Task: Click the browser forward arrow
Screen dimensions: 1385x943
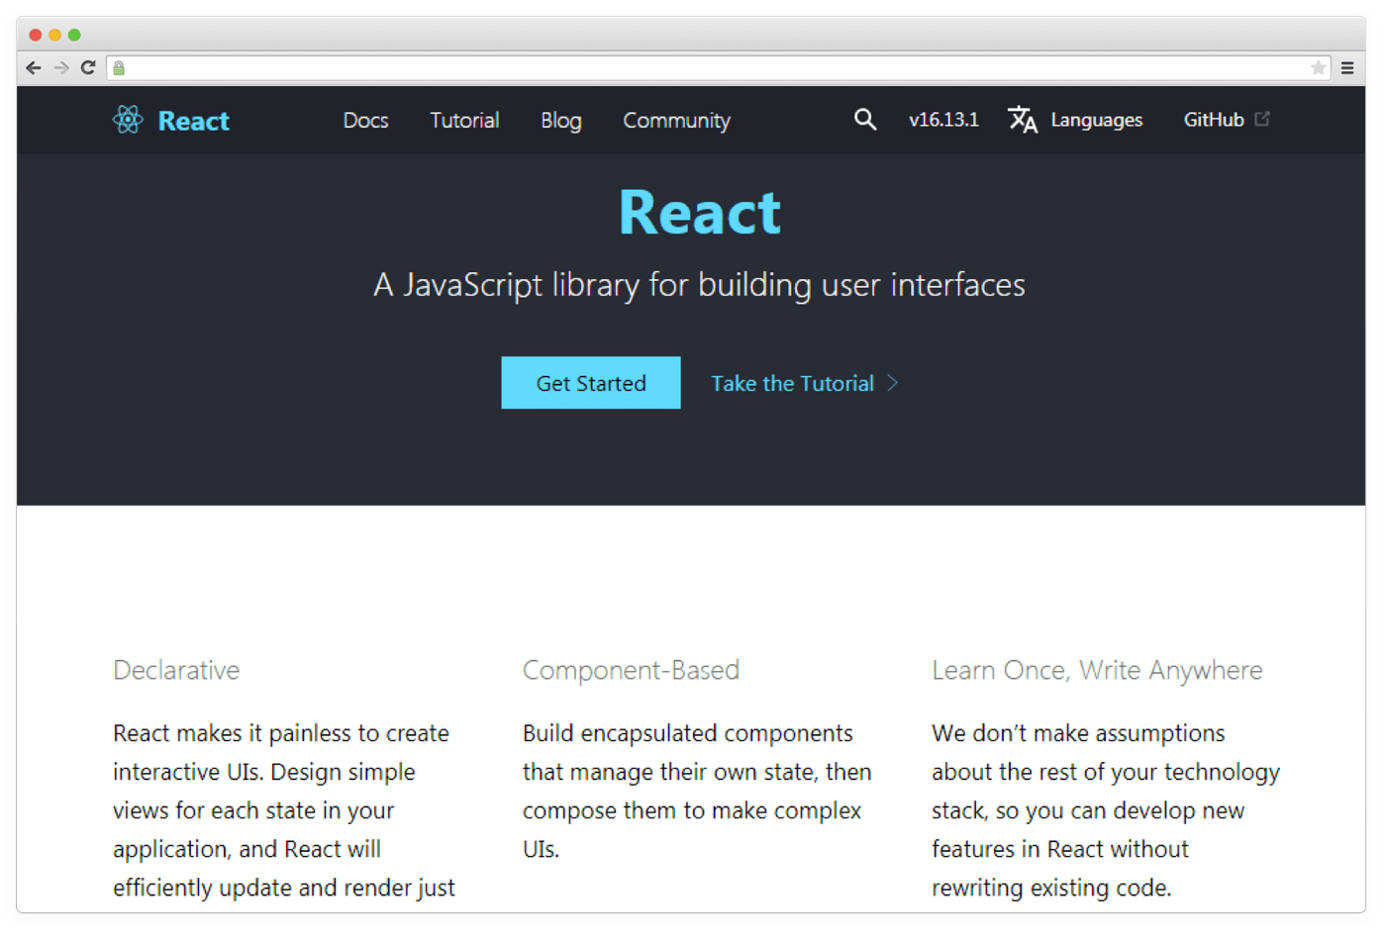Action: coord(61,67)
